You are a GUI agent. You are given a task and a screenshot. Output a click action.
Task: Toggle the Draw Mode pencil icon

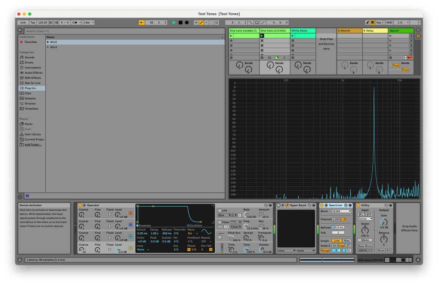point(367,22)
